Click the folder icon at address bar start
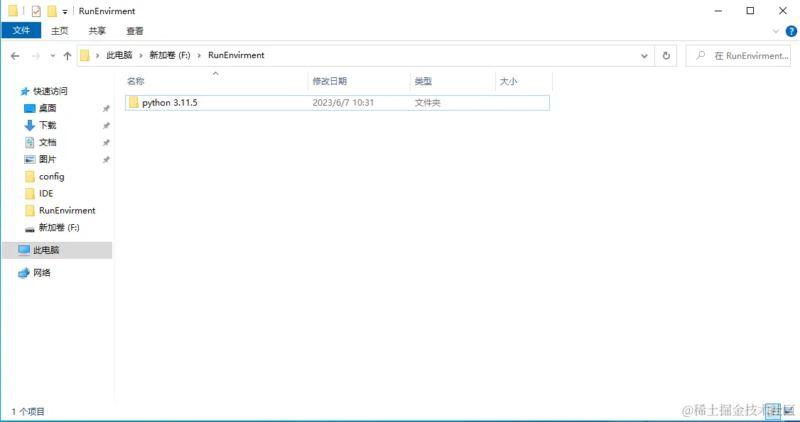 (85, 55)
